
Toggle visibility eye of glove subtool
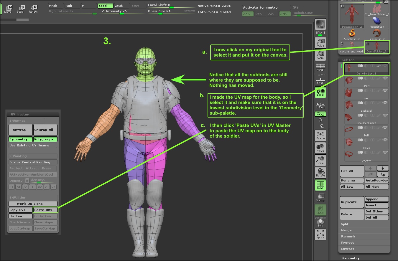tap(385, 140)
